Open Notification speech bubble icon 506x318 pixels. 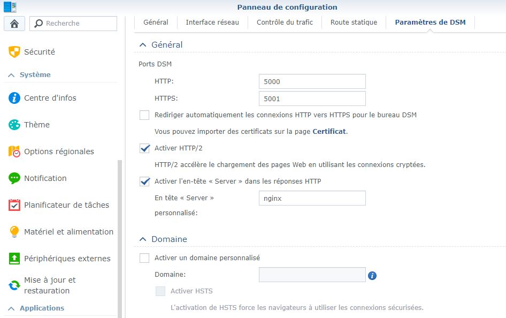[x=14, y=178]
